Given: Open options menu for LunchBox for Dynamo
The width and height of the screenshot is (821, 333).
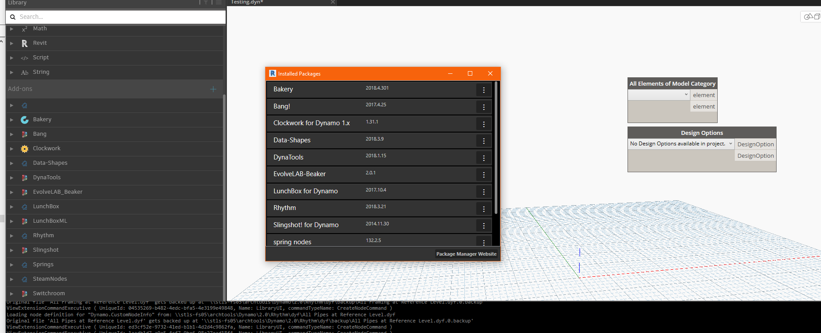Looking at the screenshot, I should 484,192.
